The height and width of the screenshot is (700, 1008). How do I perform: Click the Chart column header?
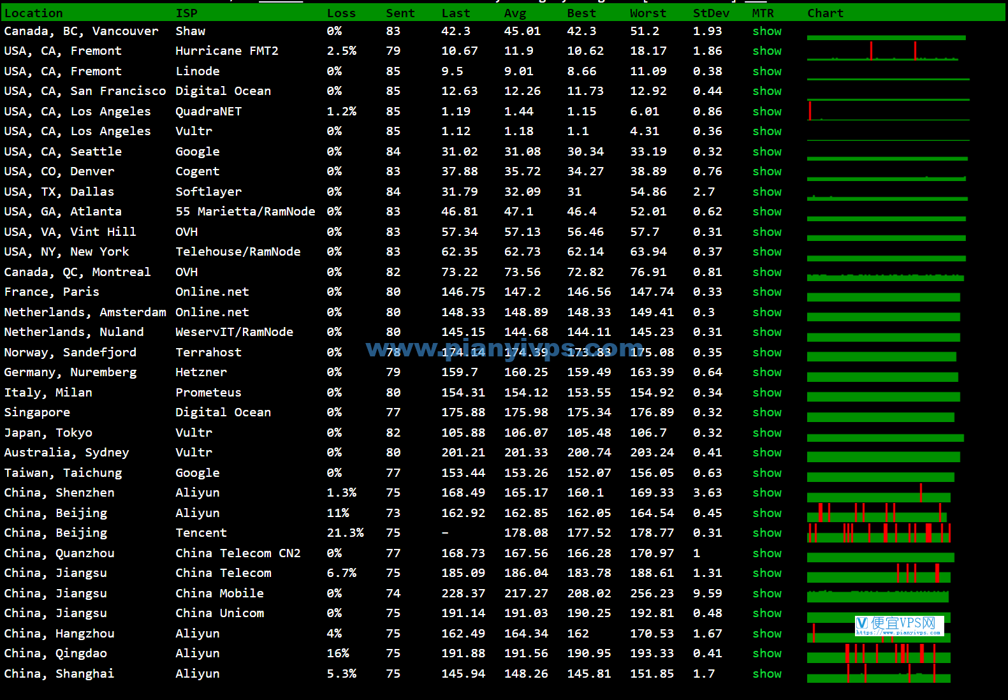pos(825,13)
